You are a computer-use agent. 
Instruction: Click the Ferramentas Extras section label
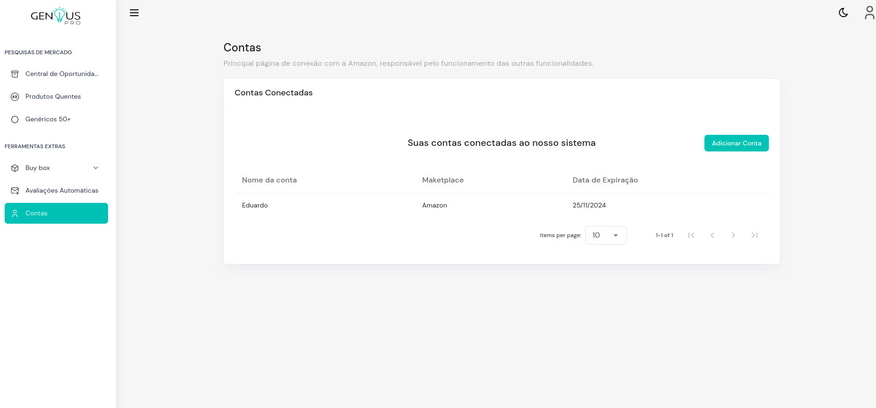[35, 146]
